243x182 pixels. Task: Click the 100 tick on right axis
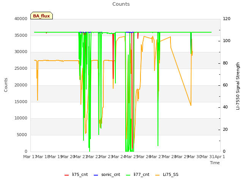tap(227, 41)
